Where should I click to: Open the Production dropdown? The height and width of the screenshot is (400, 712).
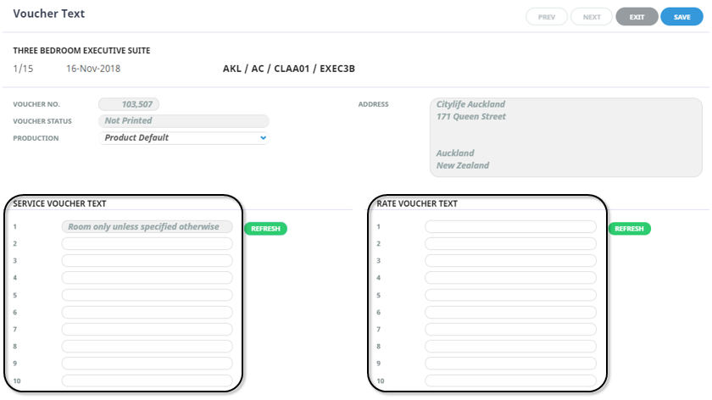[184, 137]
